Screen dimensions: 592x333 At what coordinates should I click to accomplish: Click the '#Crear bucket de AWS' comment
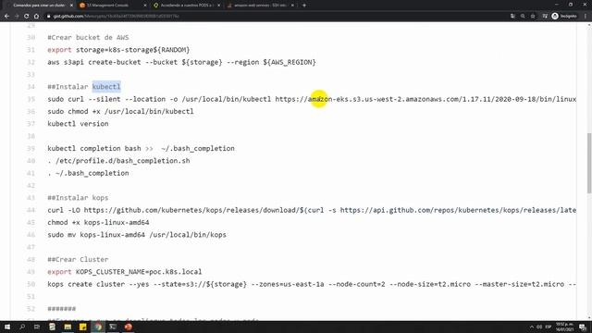[88, 37]
